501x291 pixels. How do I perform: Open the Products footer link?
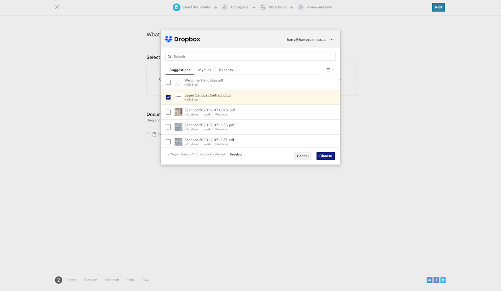(x=91, y=280)
